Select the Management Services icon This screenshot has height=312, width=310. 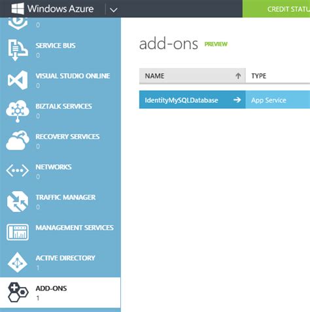click(x=18, y=232)
